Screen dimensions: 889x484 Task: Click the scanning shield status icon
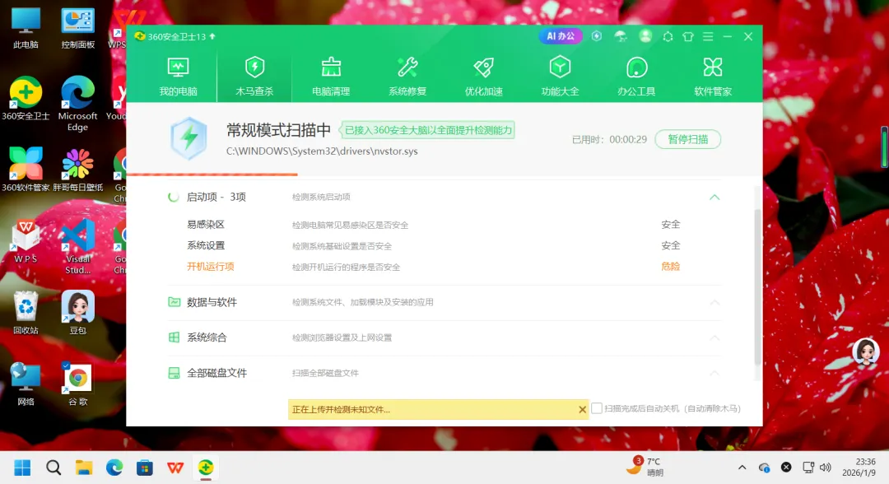(189, 138)
